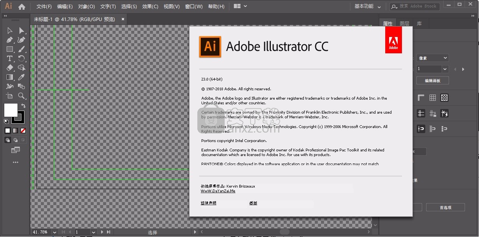479x237 pixels.
Task: Collapse the tools panel double arrow
Action: click(x=6, y=16)
